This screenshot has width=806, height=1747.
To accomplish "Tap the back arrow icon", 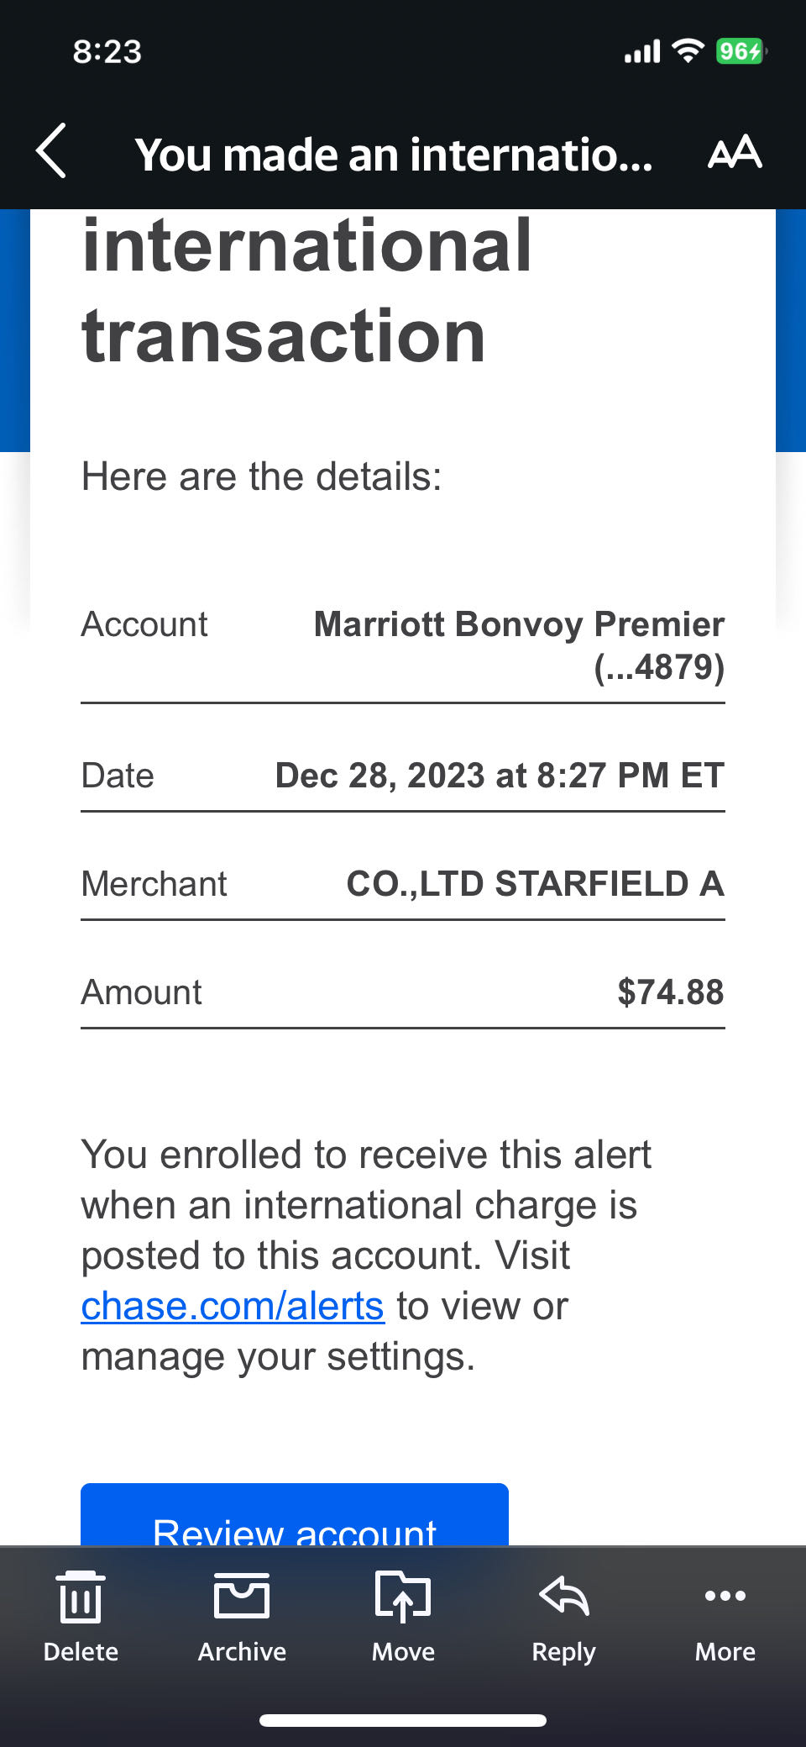I will tap(52, 151).
